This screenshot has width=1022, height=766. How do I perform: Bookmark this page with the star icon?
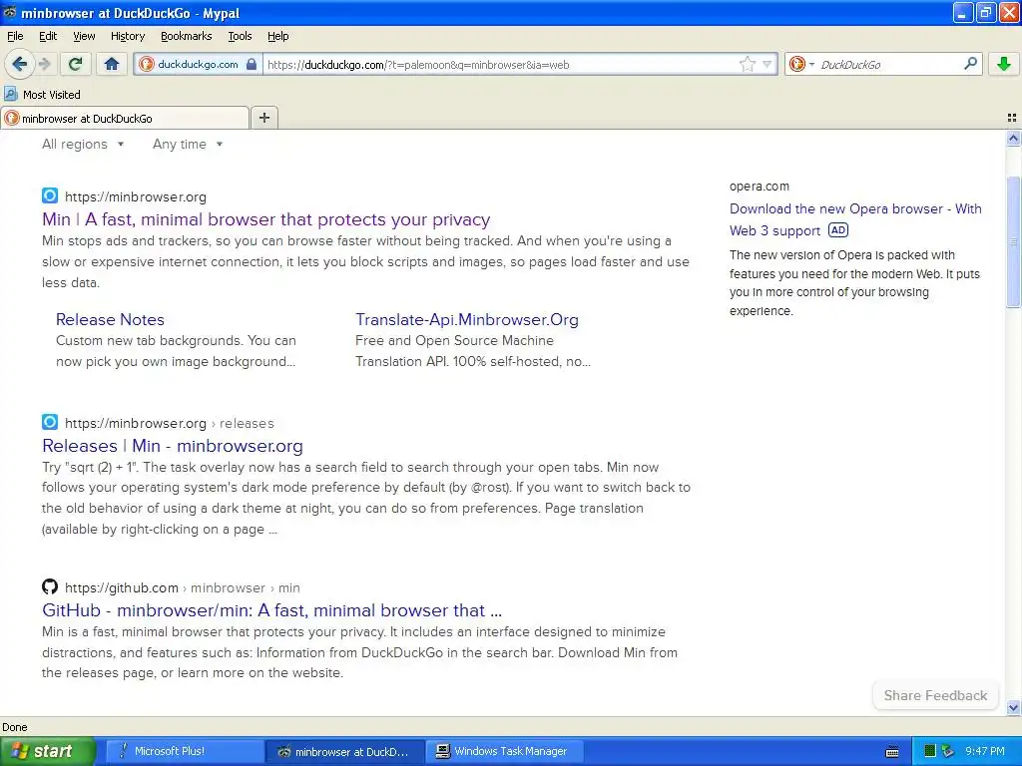point(747,64)
